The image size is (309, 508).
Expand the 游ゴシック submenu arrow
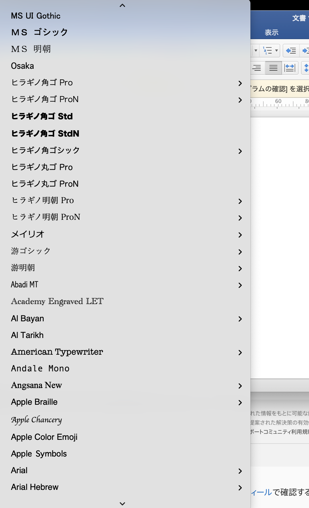240,252
